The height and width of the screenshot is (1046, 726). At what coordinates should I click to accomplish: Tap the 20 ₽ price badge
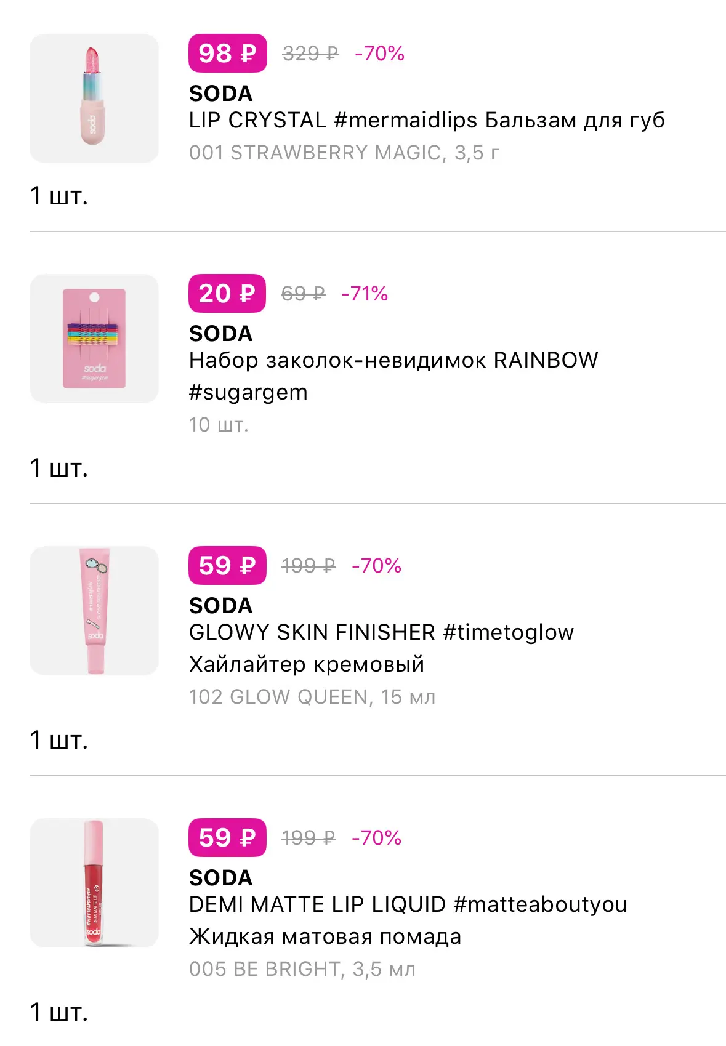point(227,294)
